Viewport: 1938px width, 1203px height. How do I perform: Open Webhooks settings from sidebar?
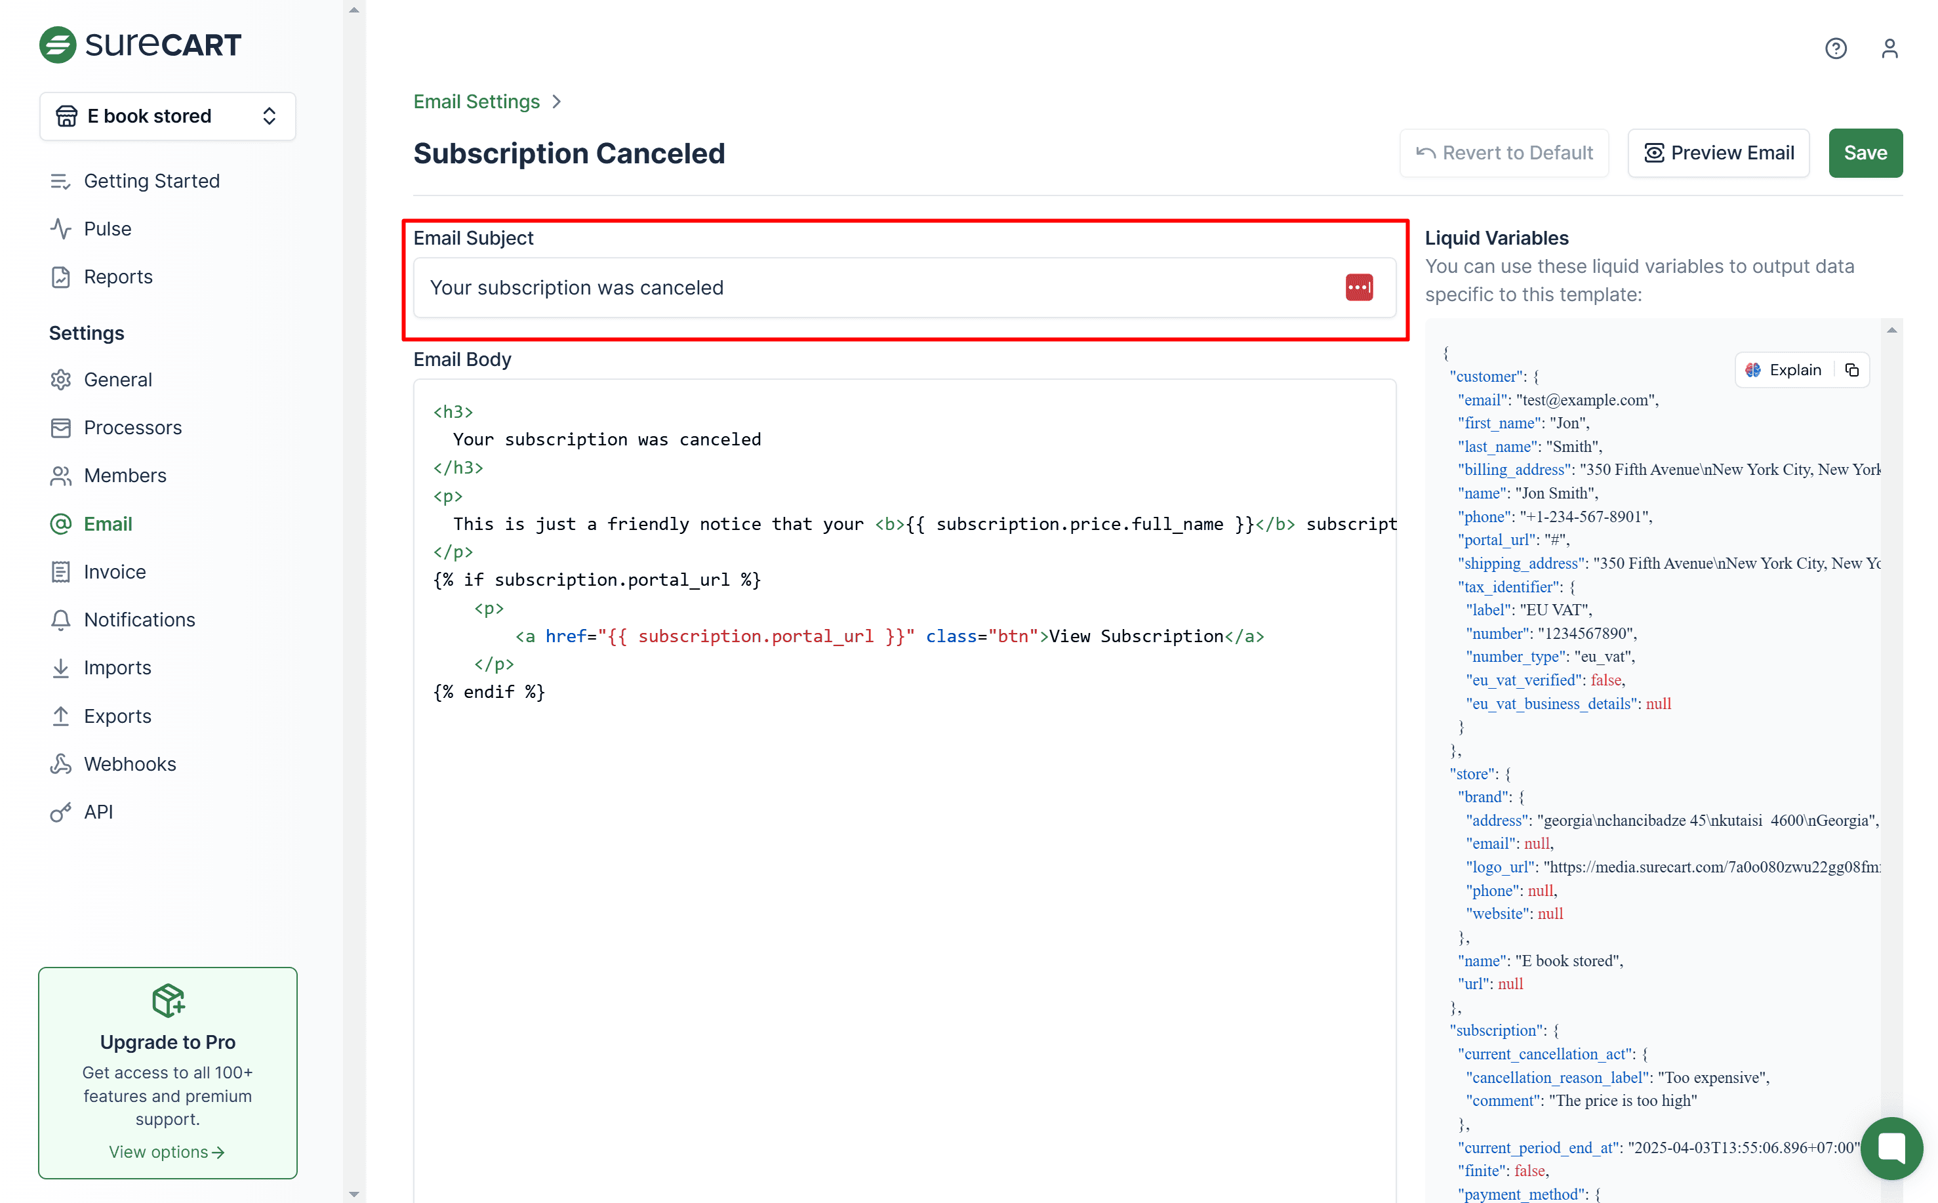coord(130,764)
